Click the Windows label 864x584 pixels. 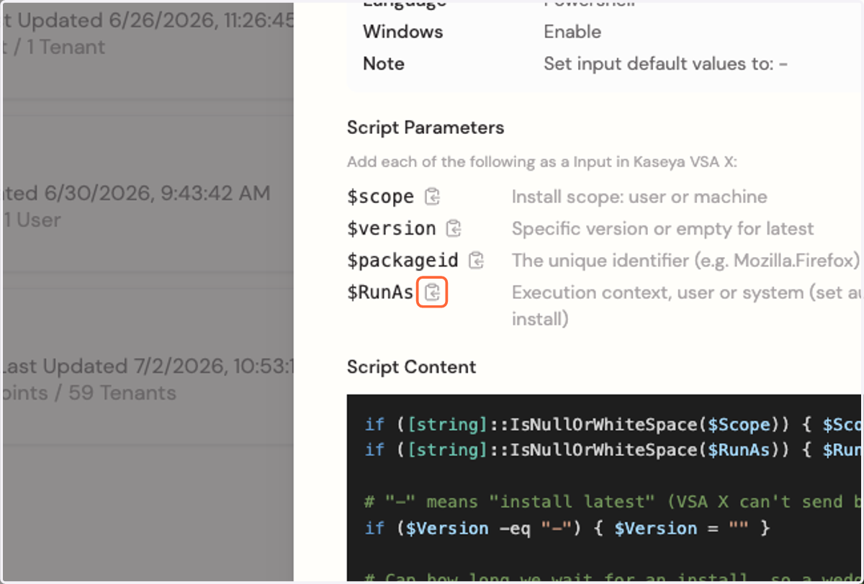(402, 32)
